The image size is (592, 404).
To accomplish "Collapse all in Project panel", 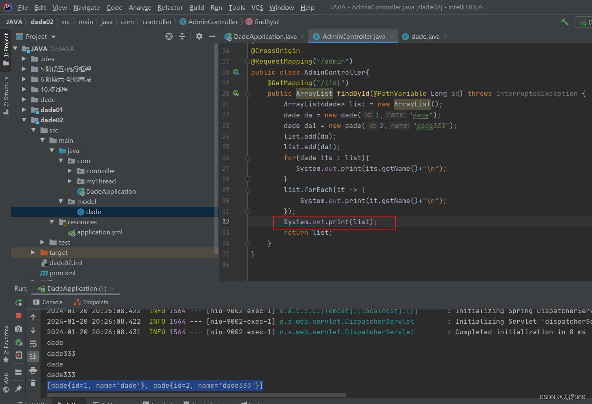I will coord(182,36).
